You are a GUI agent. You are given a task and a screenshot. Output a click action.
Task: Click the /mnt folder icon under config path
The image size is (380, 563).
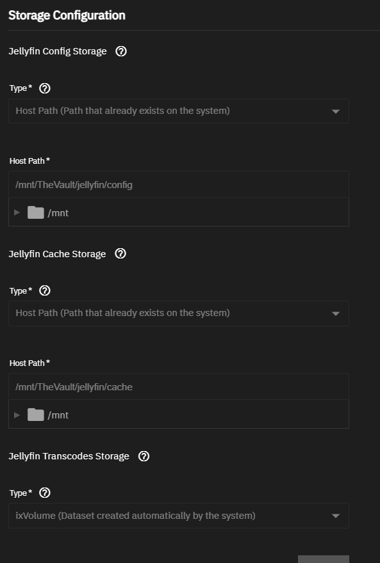[36, 212]
